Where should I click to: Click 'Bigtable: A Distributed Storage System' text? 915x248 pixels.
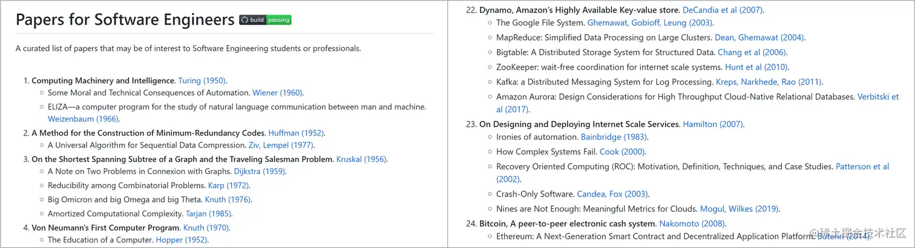[605, 52]
